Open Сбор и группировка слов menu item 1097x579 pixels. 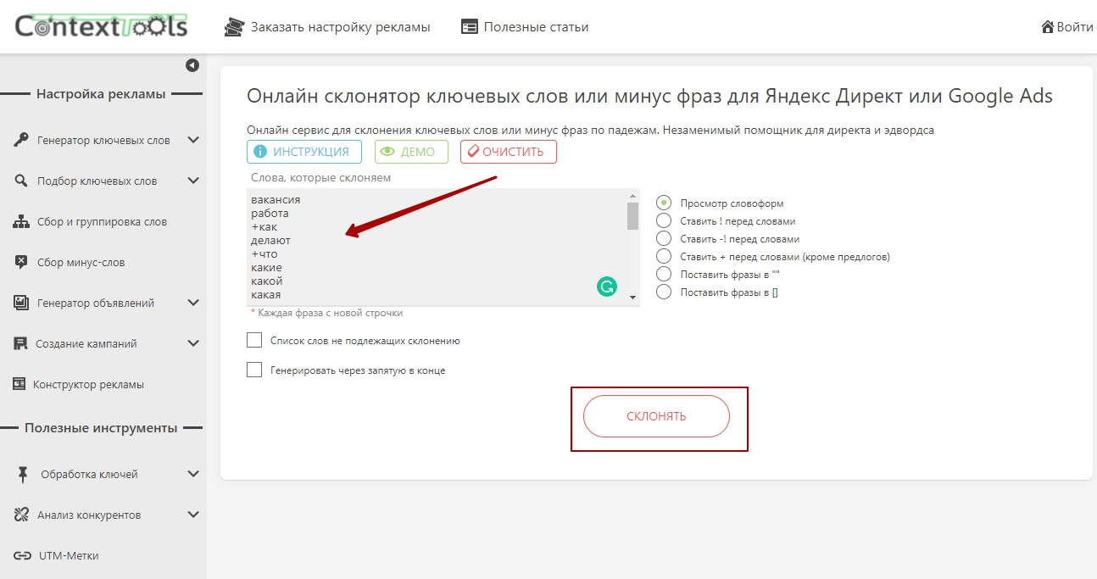(x=102, y=222)
